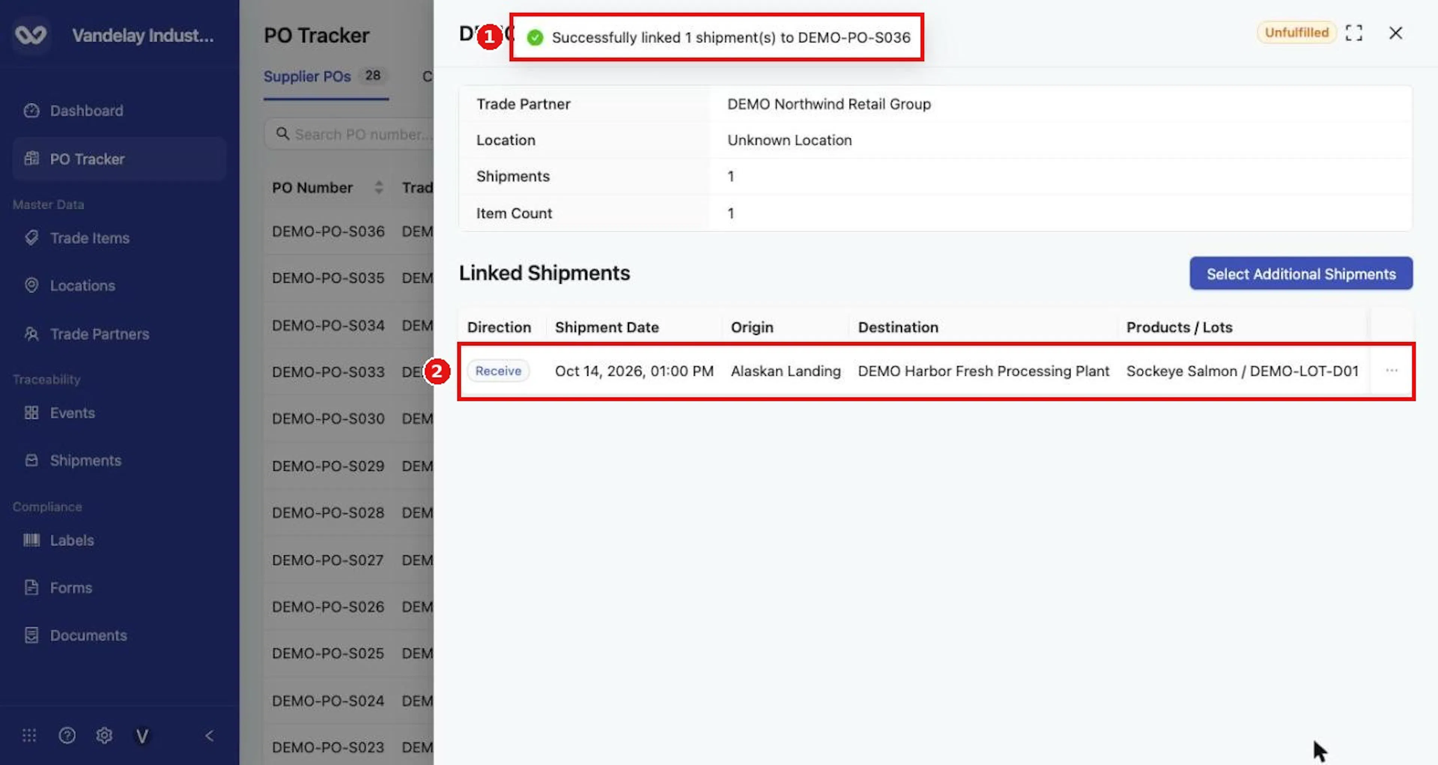Click the Locations pin icon
Viewport: 1438px width, 765px height.
[32, 285]
